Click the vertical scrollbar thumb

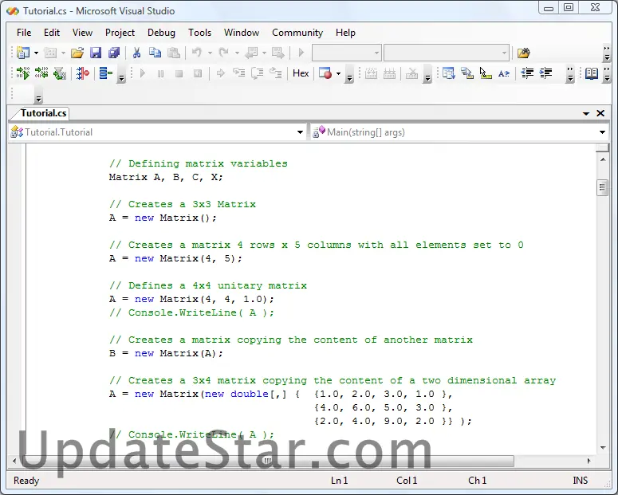tap(602, 187)
